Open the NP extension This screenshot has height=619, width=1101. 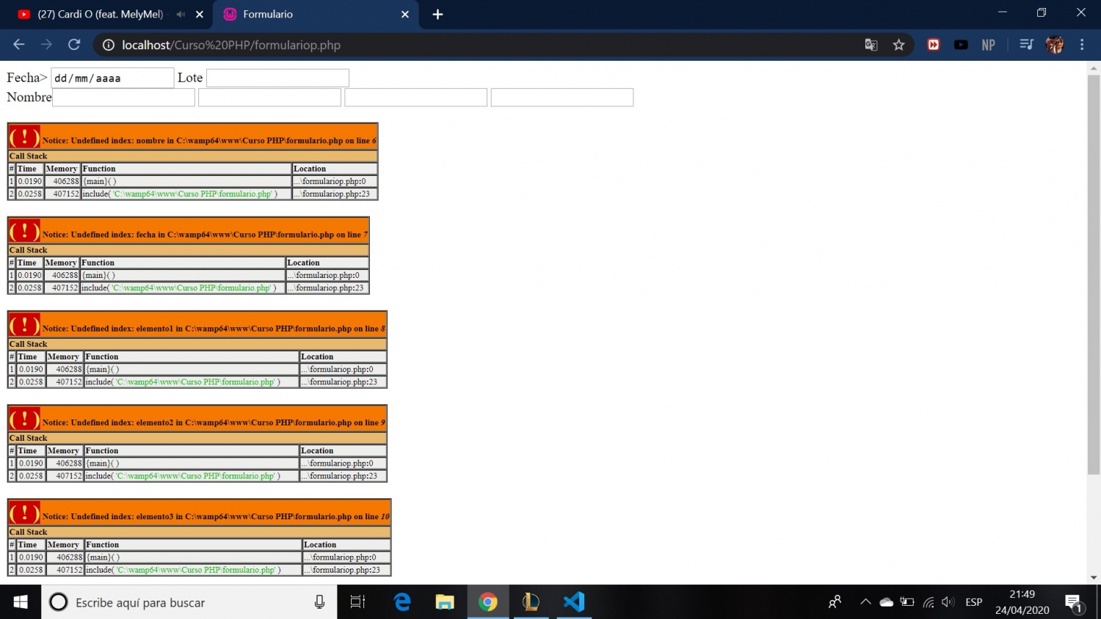click(x=989, y=45)
